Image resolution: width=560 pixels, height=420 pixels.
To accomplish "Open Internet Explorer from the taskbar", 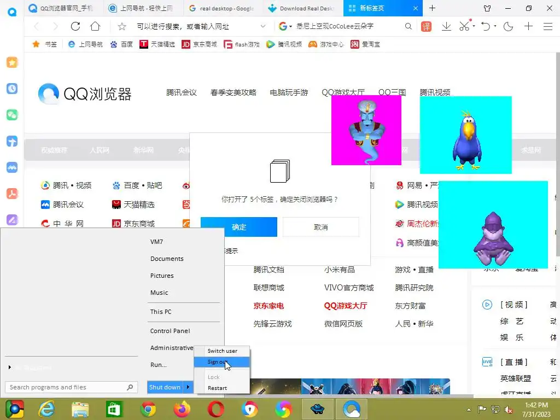I will (47, 409).
